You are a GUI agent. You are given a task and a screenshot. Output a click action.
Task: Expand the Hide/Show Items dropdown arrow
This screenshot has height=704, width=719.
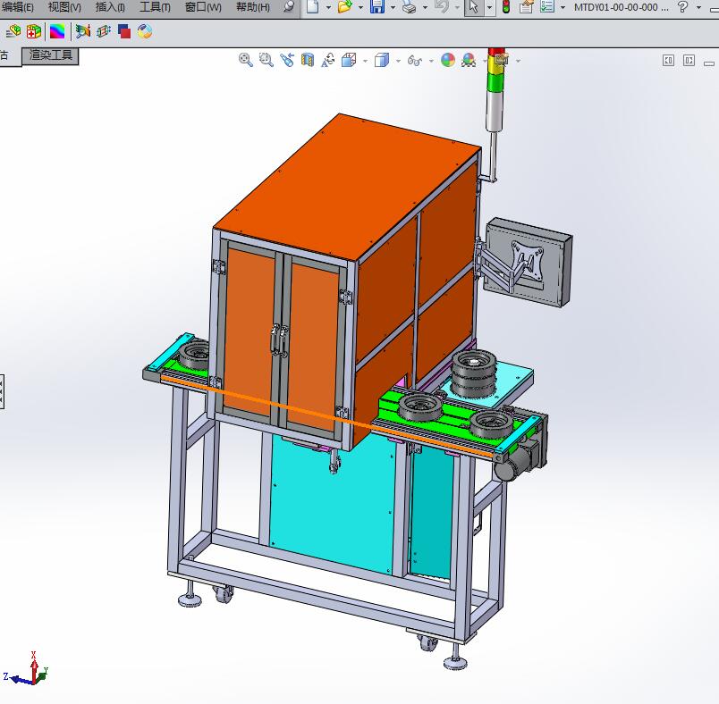pyautogui.click(x=431, y=61)
